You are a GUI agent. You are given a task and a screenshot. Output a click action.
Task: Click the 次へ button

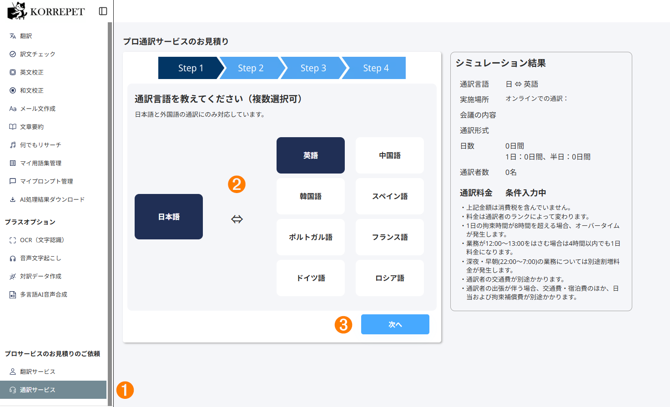click(395, 324)
